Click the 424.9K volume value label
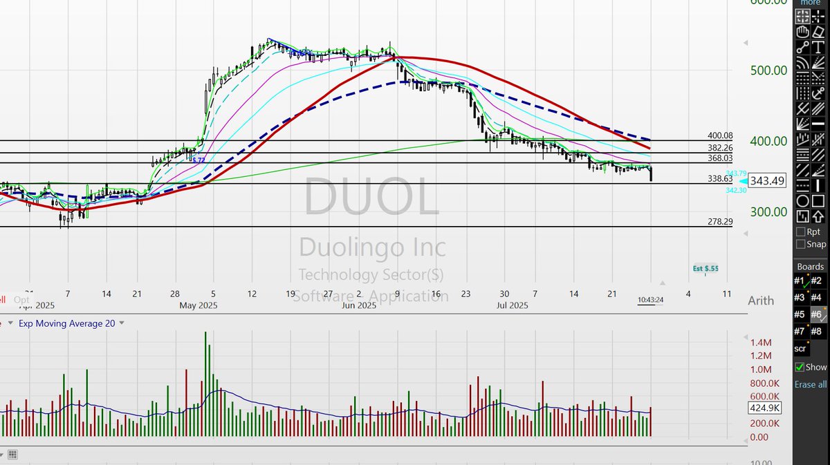830x465 pixels. click(x=765, y=408)
